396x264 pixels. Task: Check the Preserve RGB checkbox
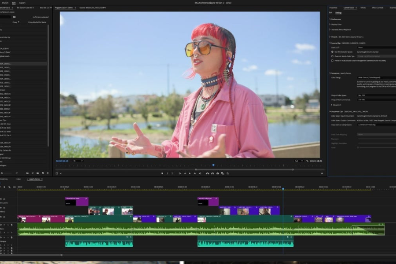click(x=332, y=61)
